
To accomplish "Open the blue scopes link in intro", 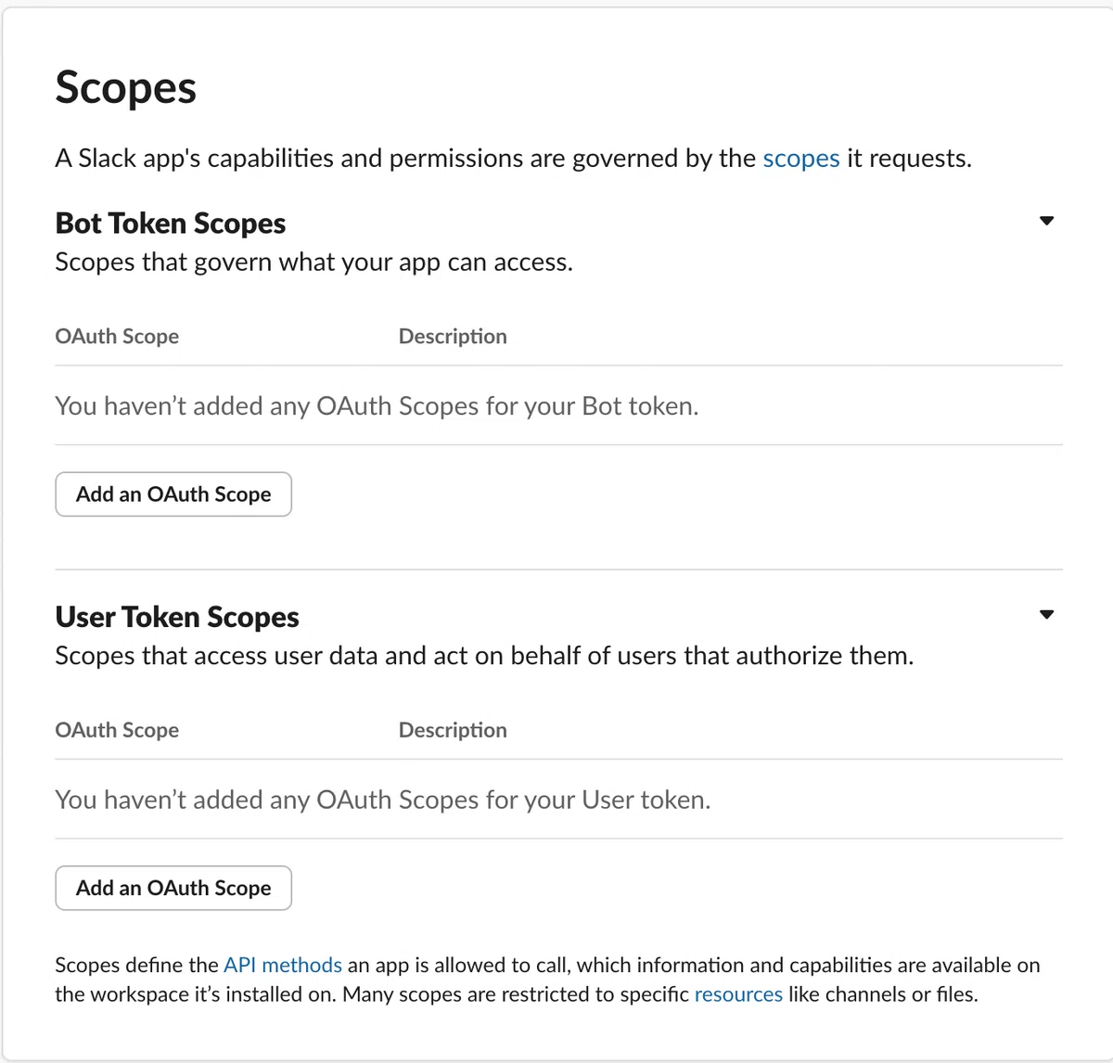I will pos(801,159).
